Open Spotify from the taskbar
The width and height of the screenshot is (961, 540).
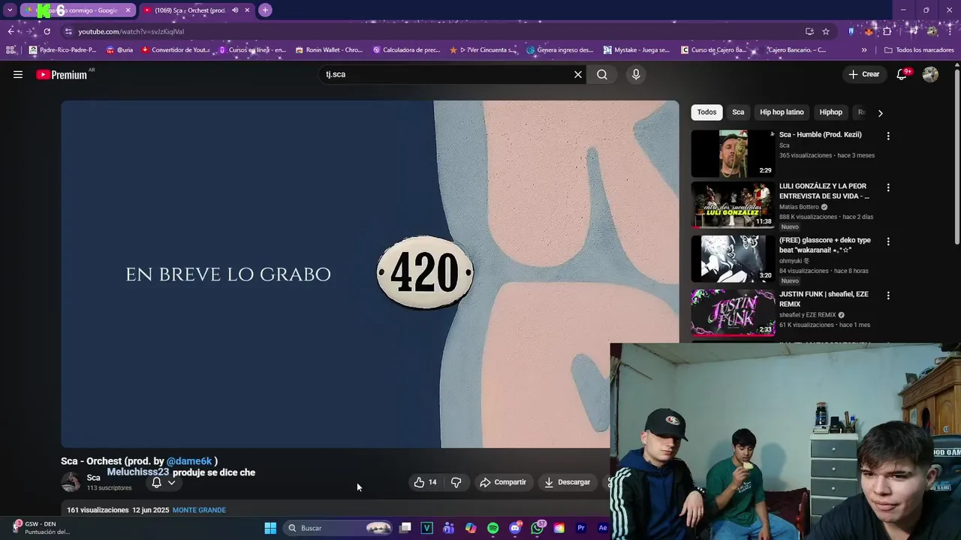(x=493, y=528)
